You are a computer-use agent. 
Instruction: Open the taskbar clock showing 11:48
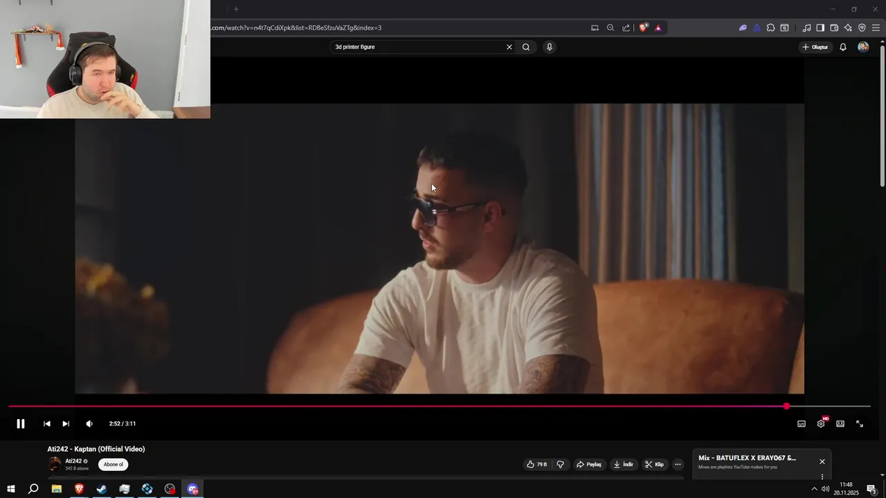(846, 489)
